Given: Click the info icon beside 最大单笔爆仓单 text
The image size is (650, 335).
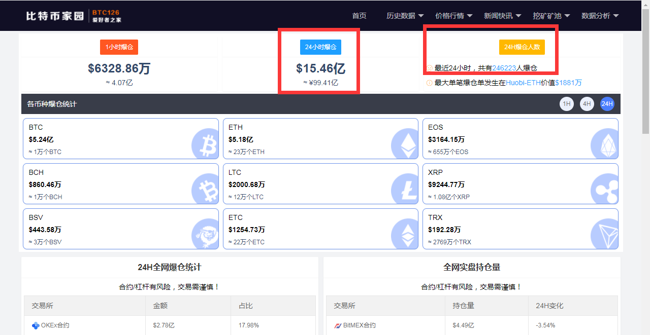Looking at the screenshot, I should (x=430, y=83).
